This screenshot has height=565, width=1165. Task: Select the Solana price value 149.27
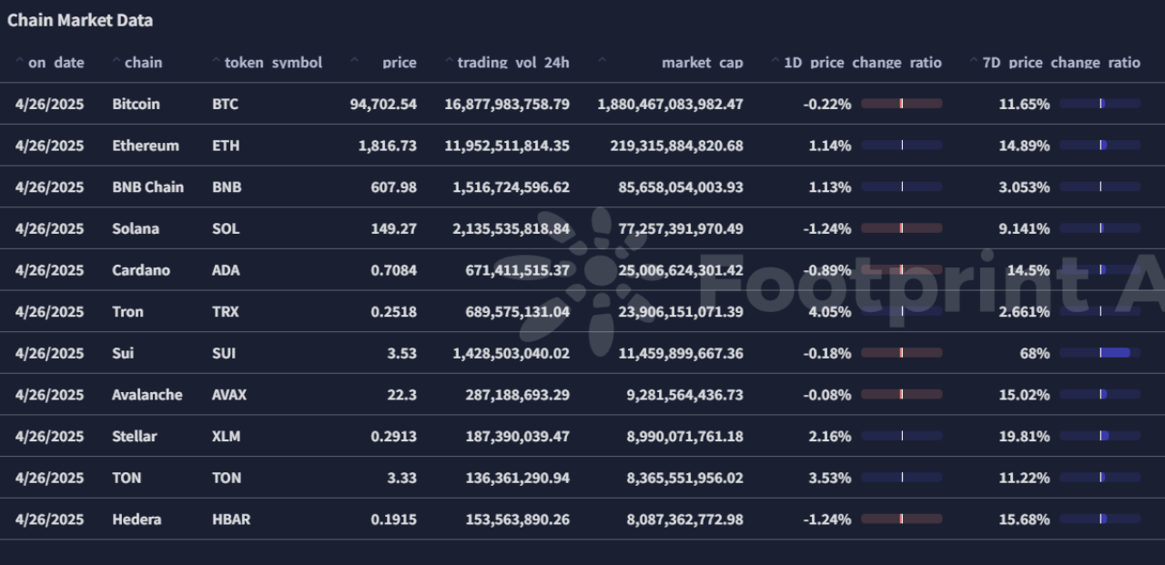[393, 228]
